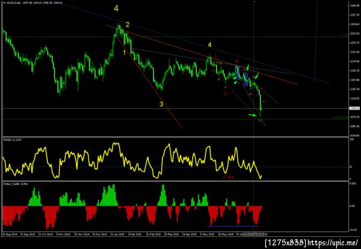The image size is (361, 249).
Task: Click the 20 Mar 2015 date label
Action: (x=171, y=235)
